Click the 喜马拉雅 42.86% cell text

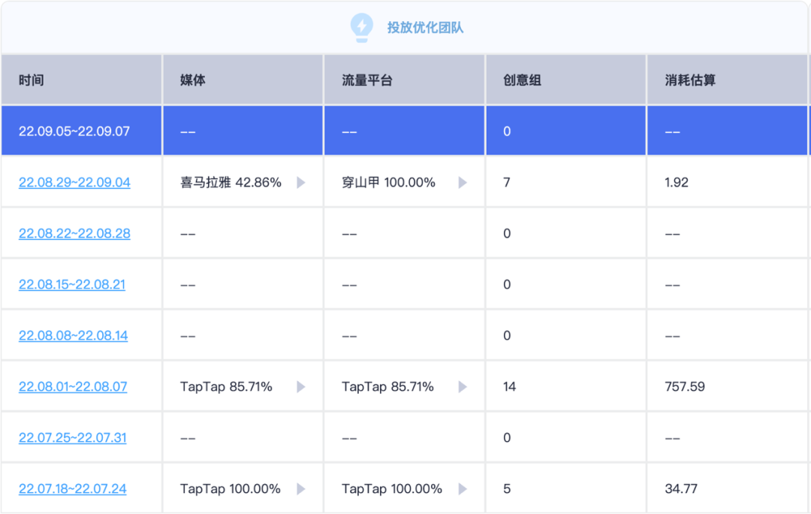[x=231, y=182]
